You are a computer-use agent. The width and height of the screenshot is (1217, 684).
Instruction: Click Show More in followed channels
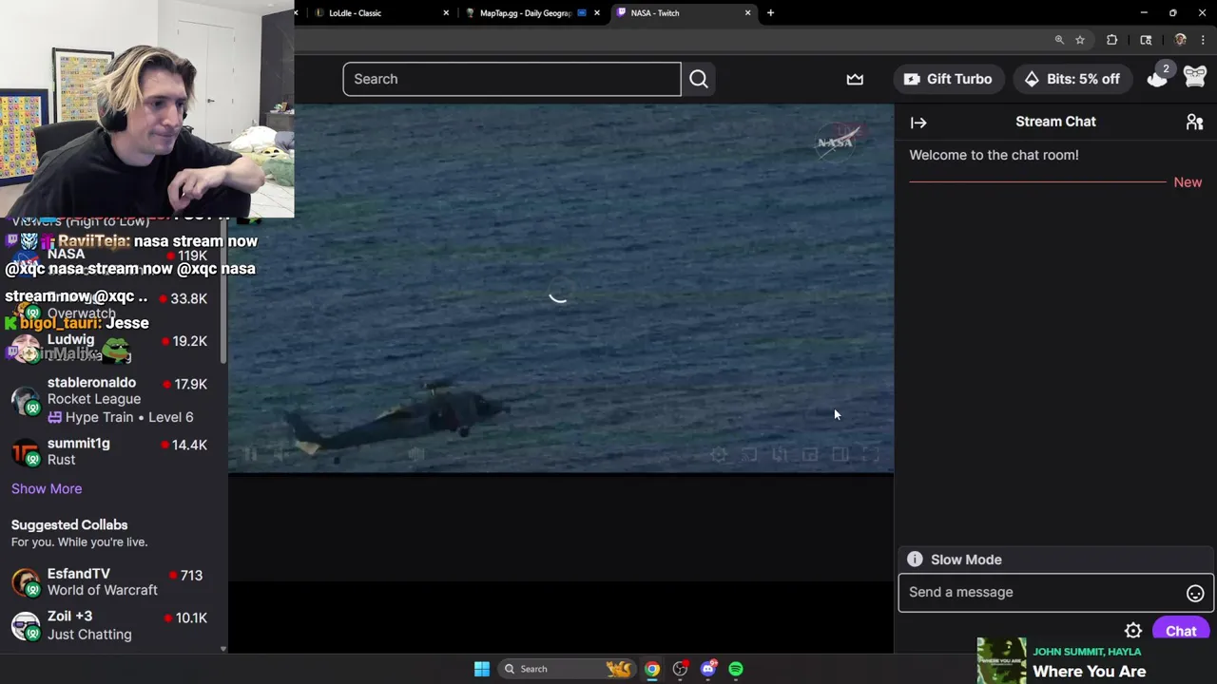(x=47, y=488)
